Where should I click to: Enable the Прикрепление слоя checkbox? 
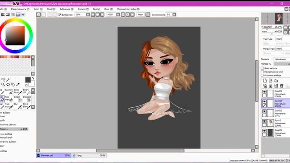262,72
